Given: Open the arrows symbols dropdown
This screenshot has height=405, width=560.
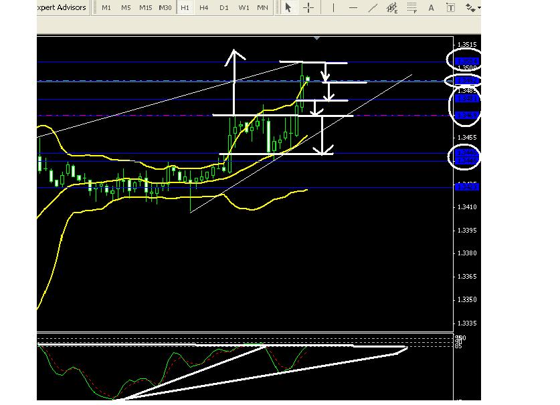Looking at the screenshot, I should click(x=472, y=8).
